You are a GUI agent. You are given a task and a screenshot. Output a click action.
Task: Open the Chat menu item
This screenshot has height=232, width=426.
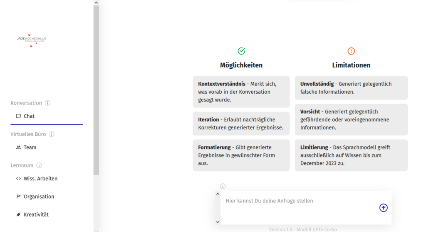click(29, 116)
